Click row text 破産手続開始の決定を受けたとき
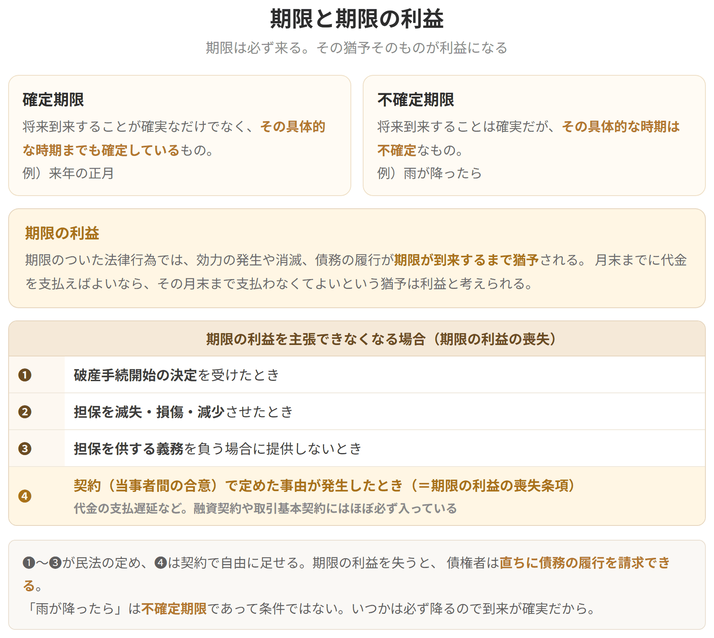This screenshot has height=638, width=714. (176, 375)
